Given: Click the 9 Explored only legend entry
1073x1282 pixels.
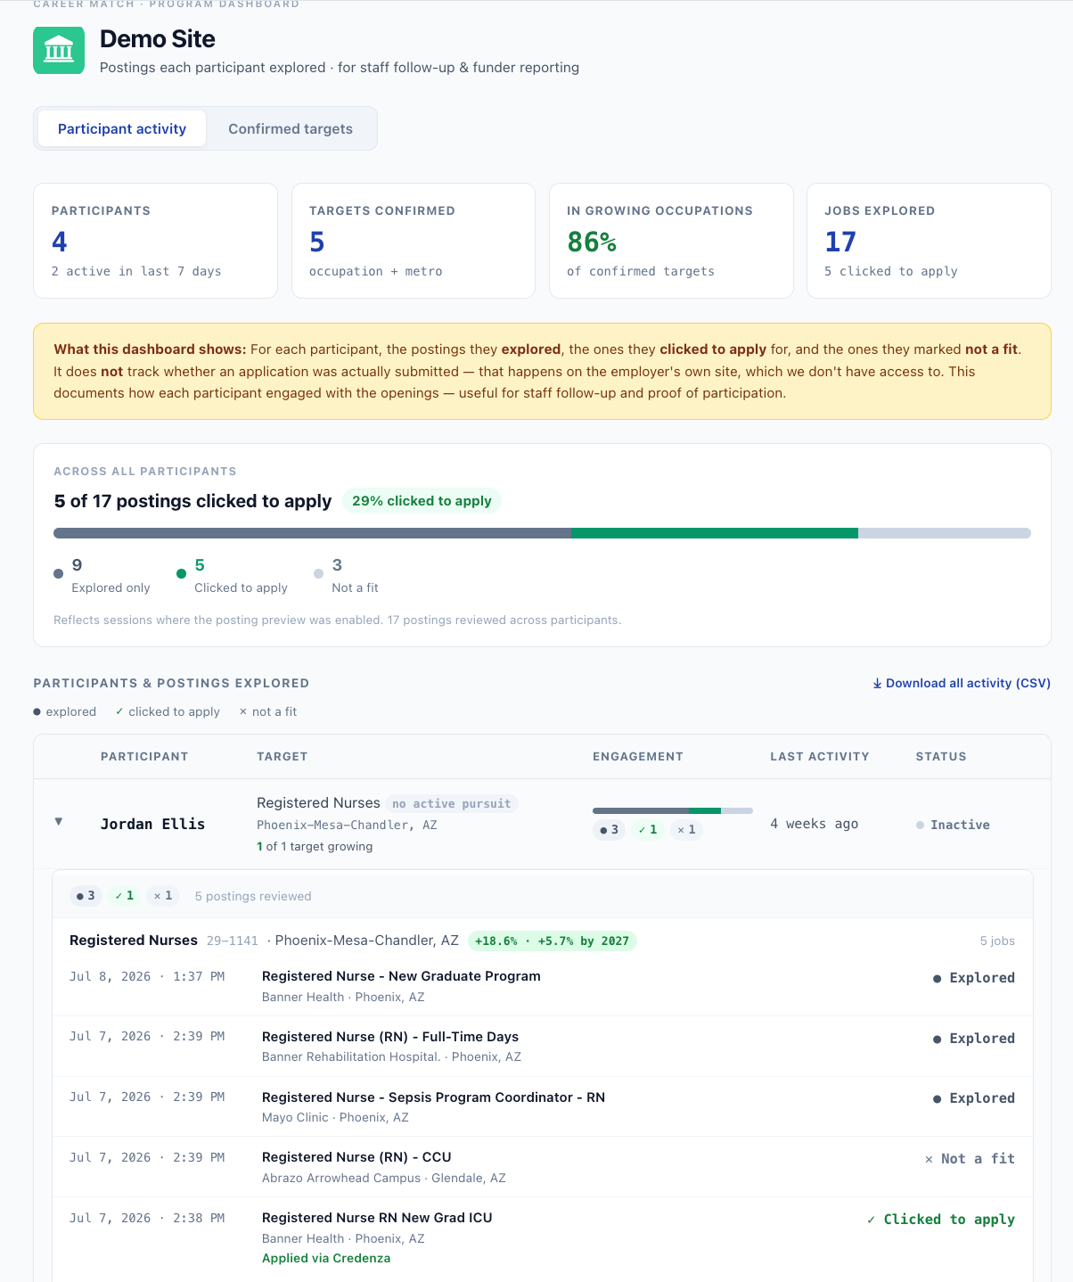Looking at the screenshot, I should (x=102, y=576).
